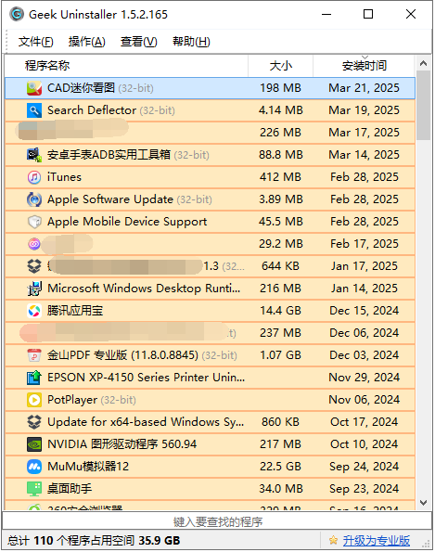
Task: Click the 412 MB size cell
Action: 280,177
